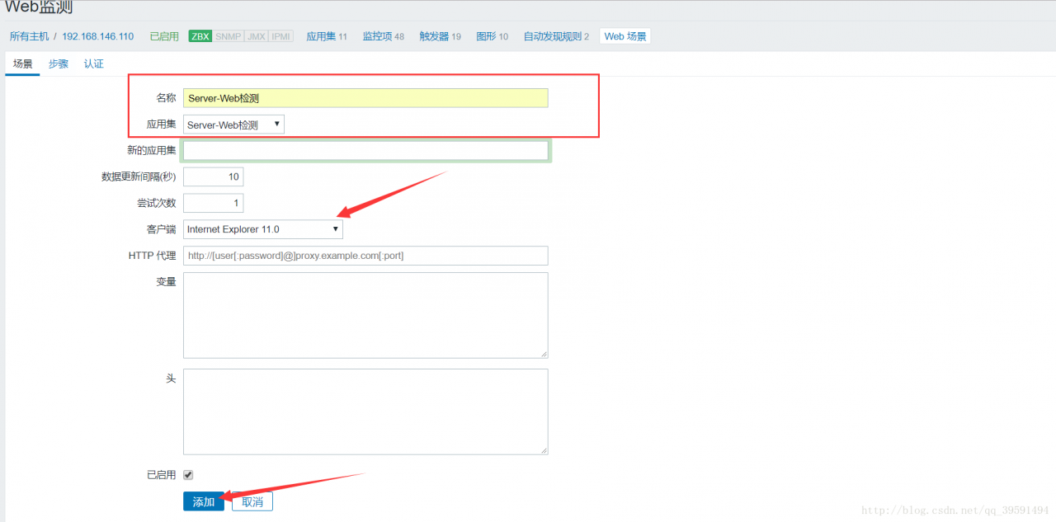
Task: Open host 192.168.146.110 settings link
Action: (x=98, y=35)
